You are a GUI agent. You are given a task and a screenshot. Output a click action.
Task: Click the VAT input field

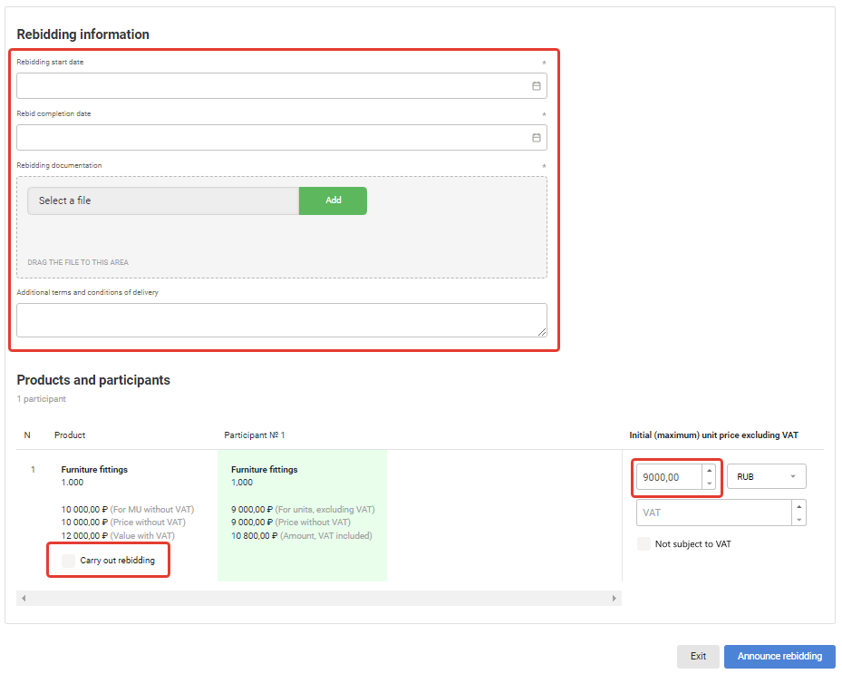[713, 513]
